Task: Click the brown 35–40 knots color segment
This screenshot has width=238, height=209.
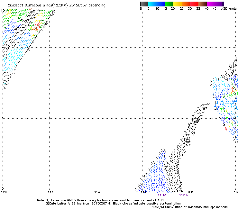Action: click(x=203, y=4)
